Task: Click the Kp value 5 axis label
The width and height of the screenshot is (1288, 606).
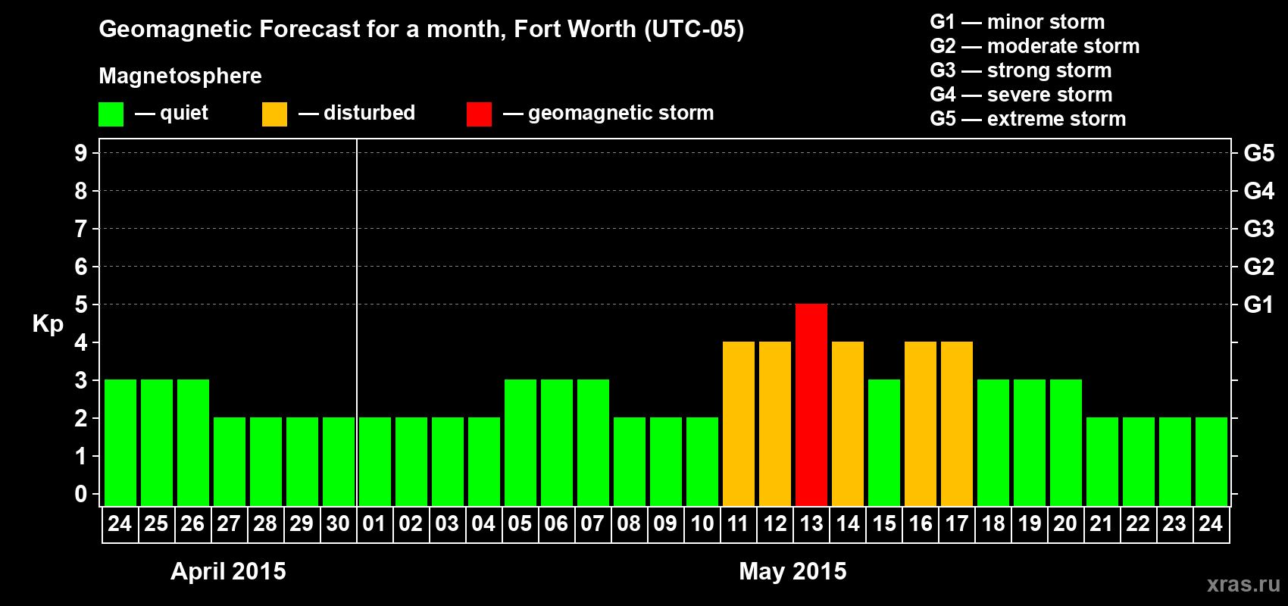Action: tap(81, 305)
